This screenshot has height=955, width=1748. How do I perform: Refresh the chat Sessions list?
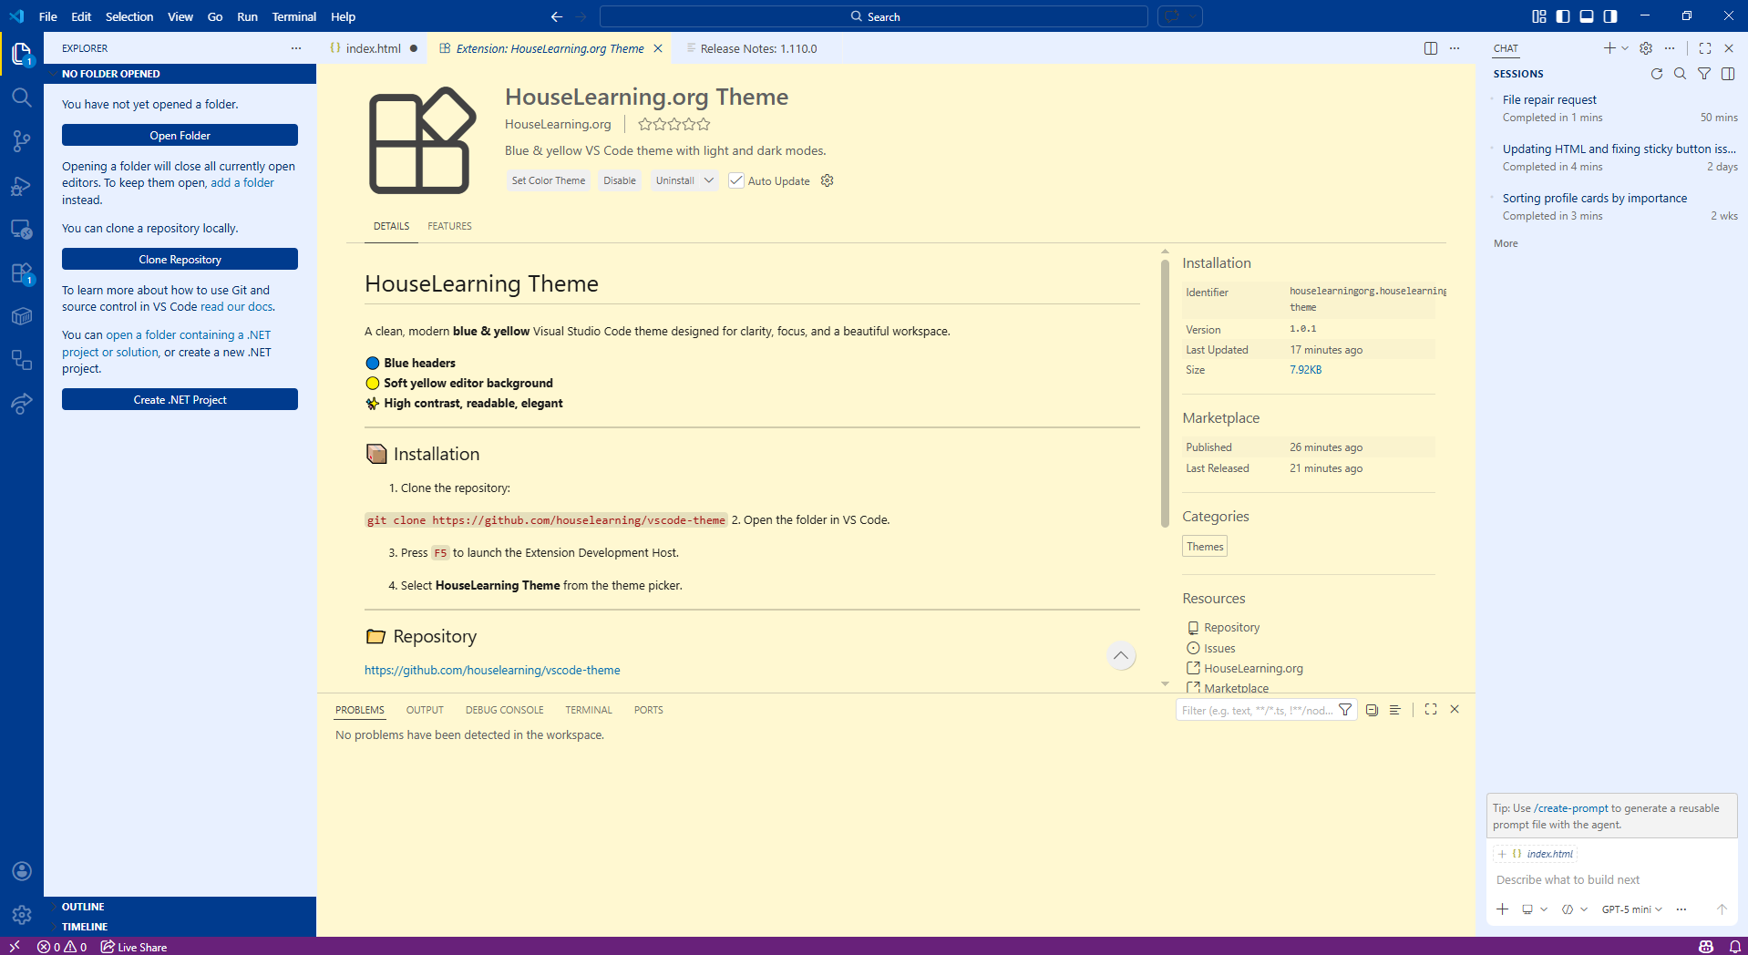point(1657,74)
